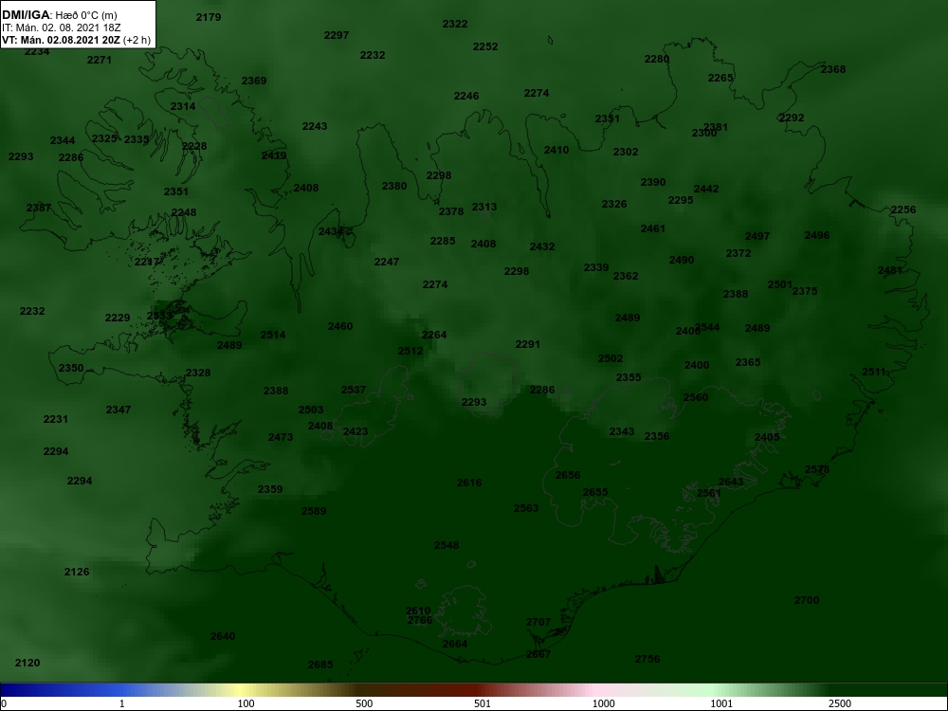Pick the height value 2335

[137, 140]
